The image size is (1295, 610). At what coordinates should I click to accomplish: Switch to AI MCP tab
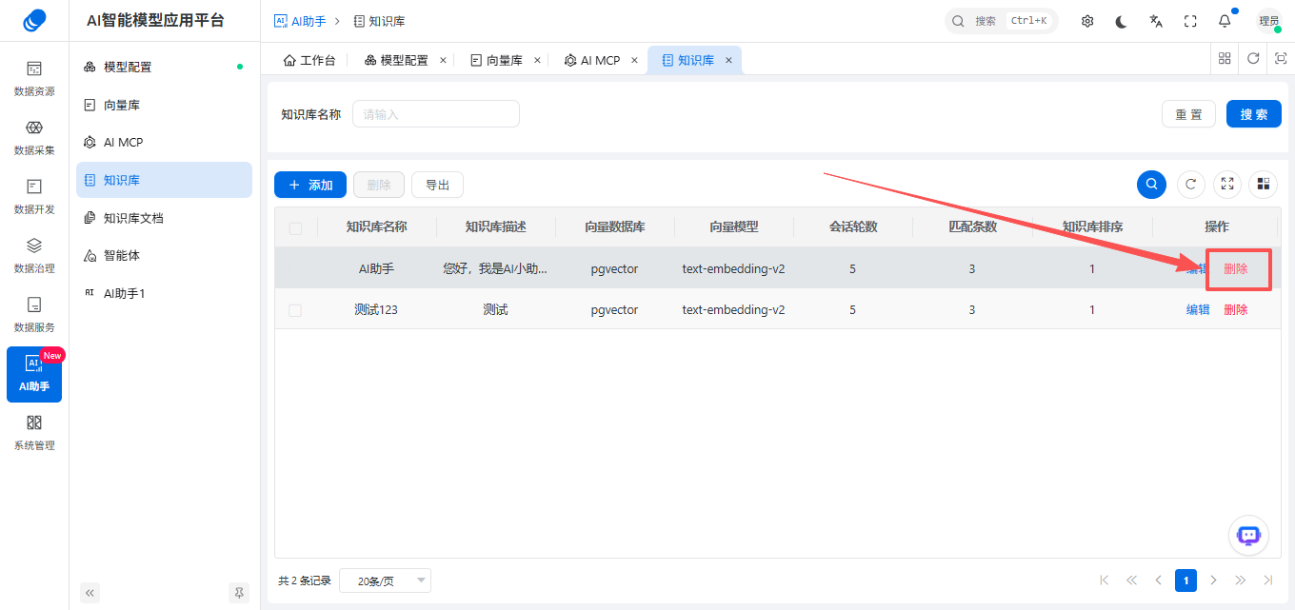pos(592,60)
